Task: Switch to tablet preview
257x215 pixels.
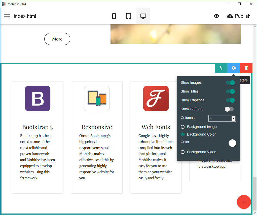Action: pos(128,16)
